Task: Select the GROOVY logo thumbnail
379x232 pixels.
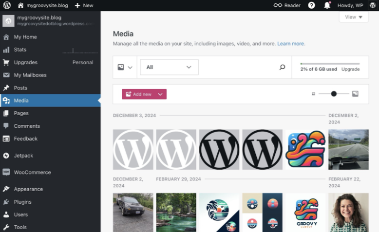Action: coord(305,213)
